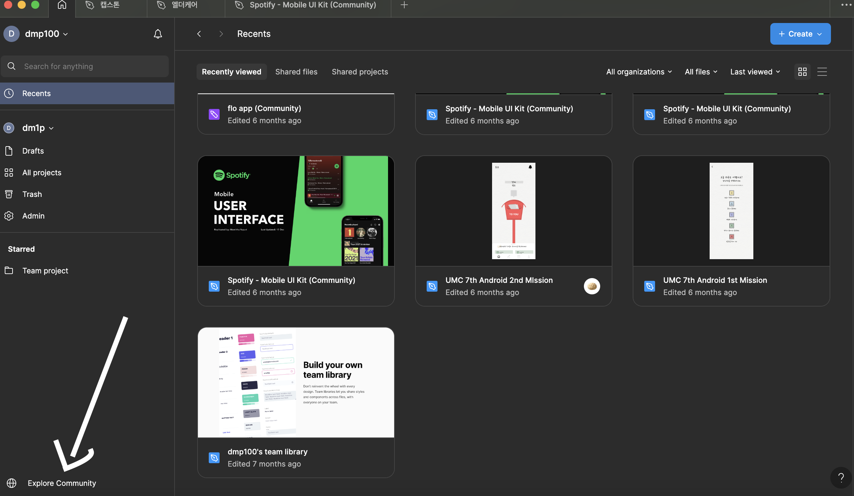Image resolution: width=854 pixels, height=496 pixels.
Task: Expand the dm1p team menu
Action: tap(38, 128)
